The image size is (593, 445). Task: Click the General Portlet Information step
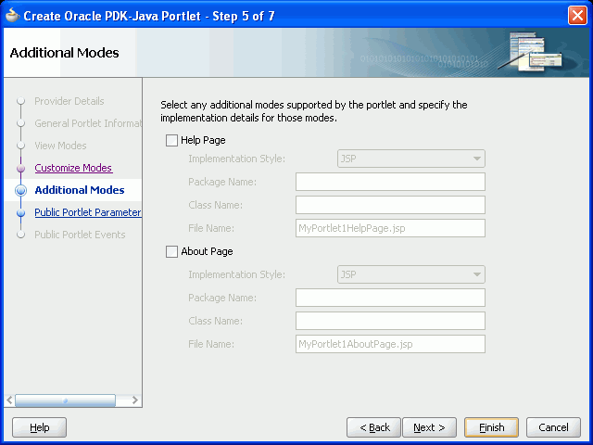click(88, 123)
